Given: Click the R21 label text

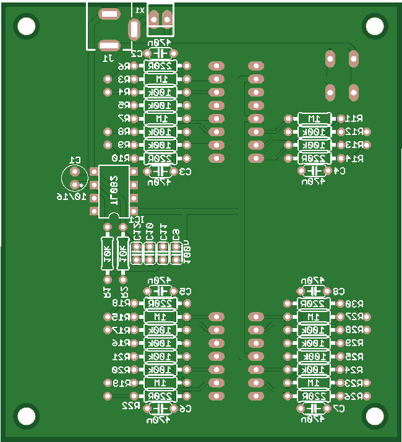Looking at the screenshot, I should click(x=121, y=357).
